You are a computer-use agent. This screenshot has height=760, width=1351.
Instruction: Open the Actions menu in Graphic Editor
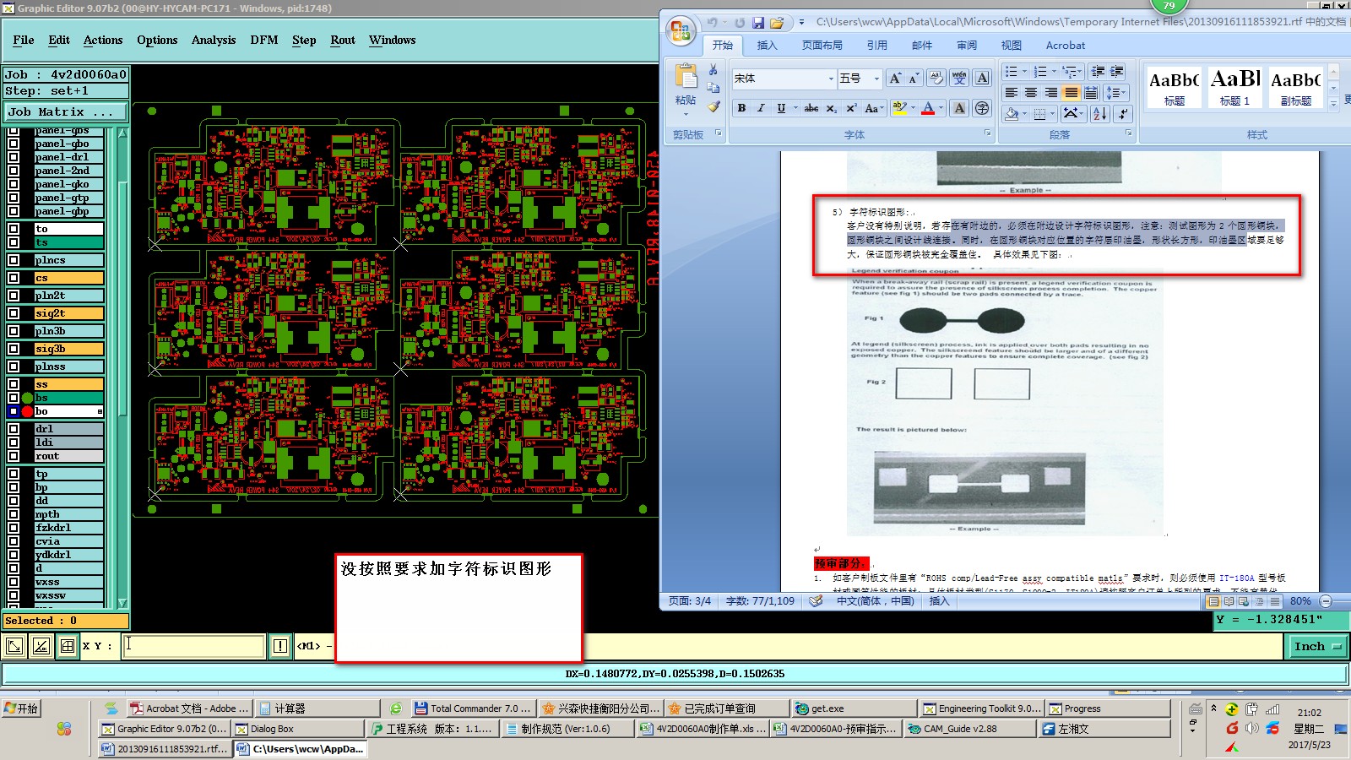103,40
